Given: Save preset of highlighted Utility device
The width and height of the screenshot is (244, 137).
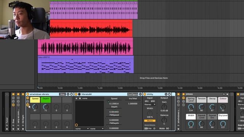Looking at the screenshot, I should (x=169, y=94).
